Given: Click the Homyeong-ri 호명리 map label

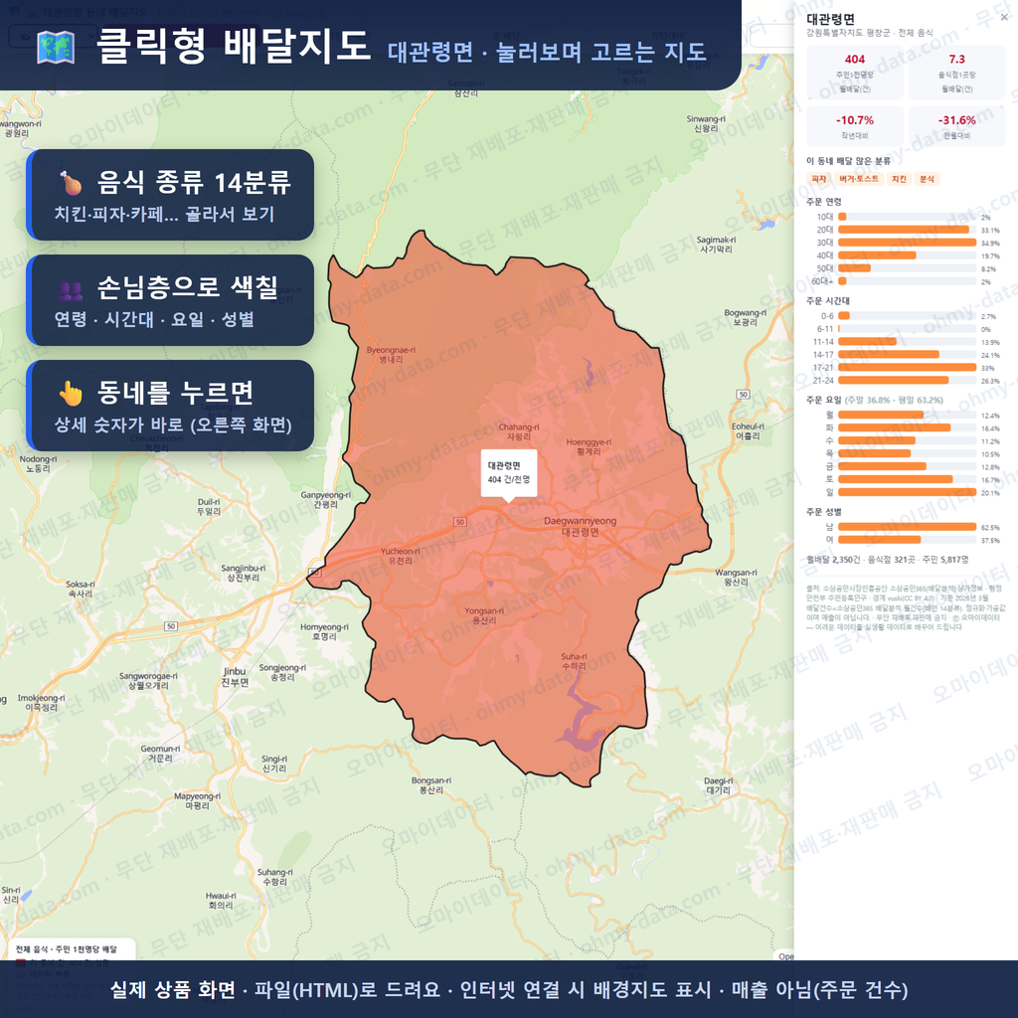Looking at the screenshot, I should pyautogui.click(x=324, y=631).
